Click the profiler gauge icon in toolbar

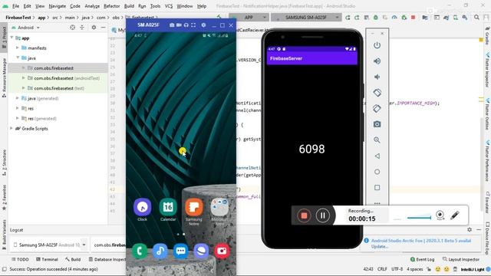coord(394,18)
